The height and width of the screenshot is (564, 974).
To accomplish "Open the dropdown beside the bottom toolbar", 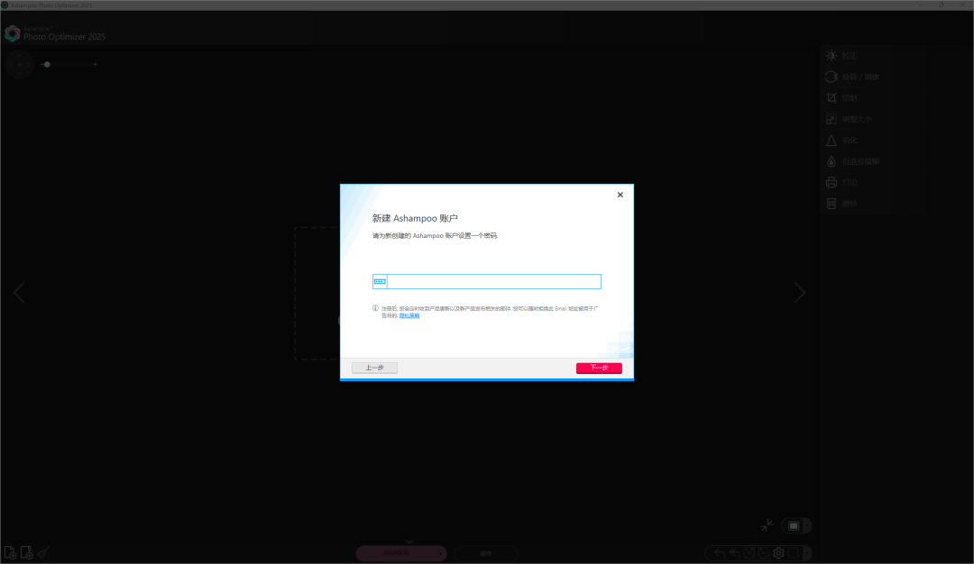I will (x=807, y=553).
